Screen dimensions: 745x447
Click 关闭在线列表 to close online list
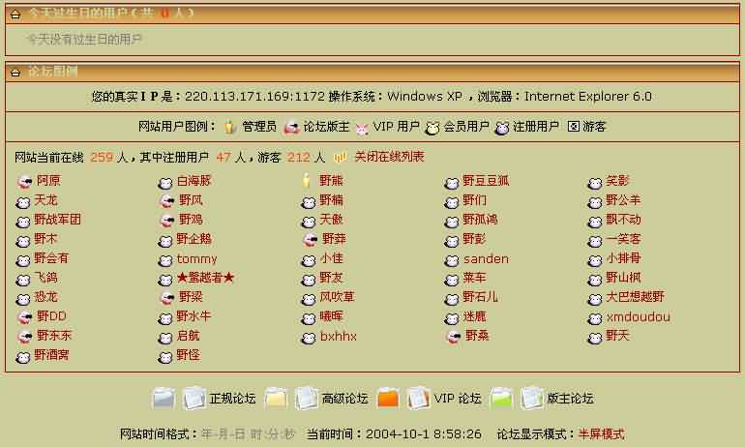pyautogui.click(x=388, y=157)
